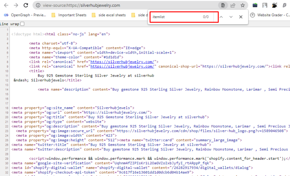The height and width of the screenshot is (176, 290).
Task: Click the og:site_name meta line
Action: (x=73, y=108)
